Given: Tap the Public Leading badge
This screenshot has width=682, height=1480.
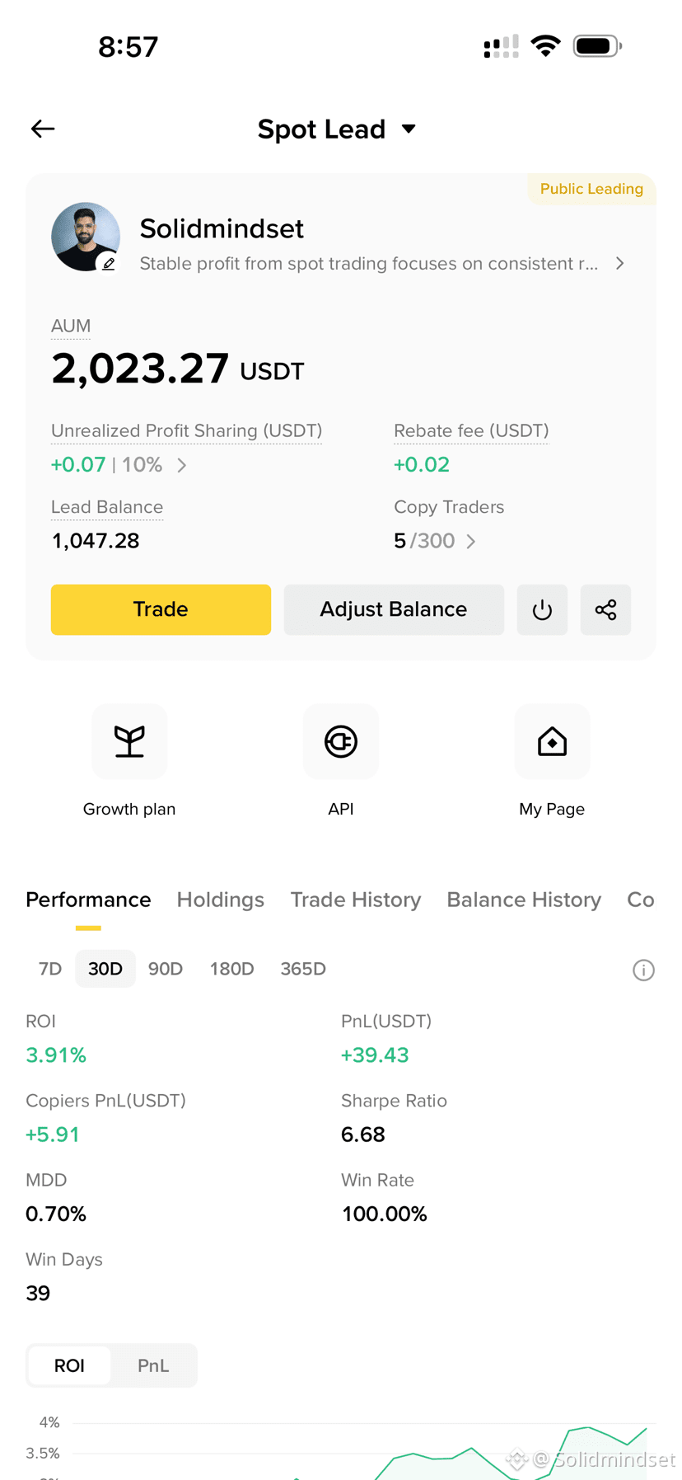Looking at the screenshot, I should (591, 189).
